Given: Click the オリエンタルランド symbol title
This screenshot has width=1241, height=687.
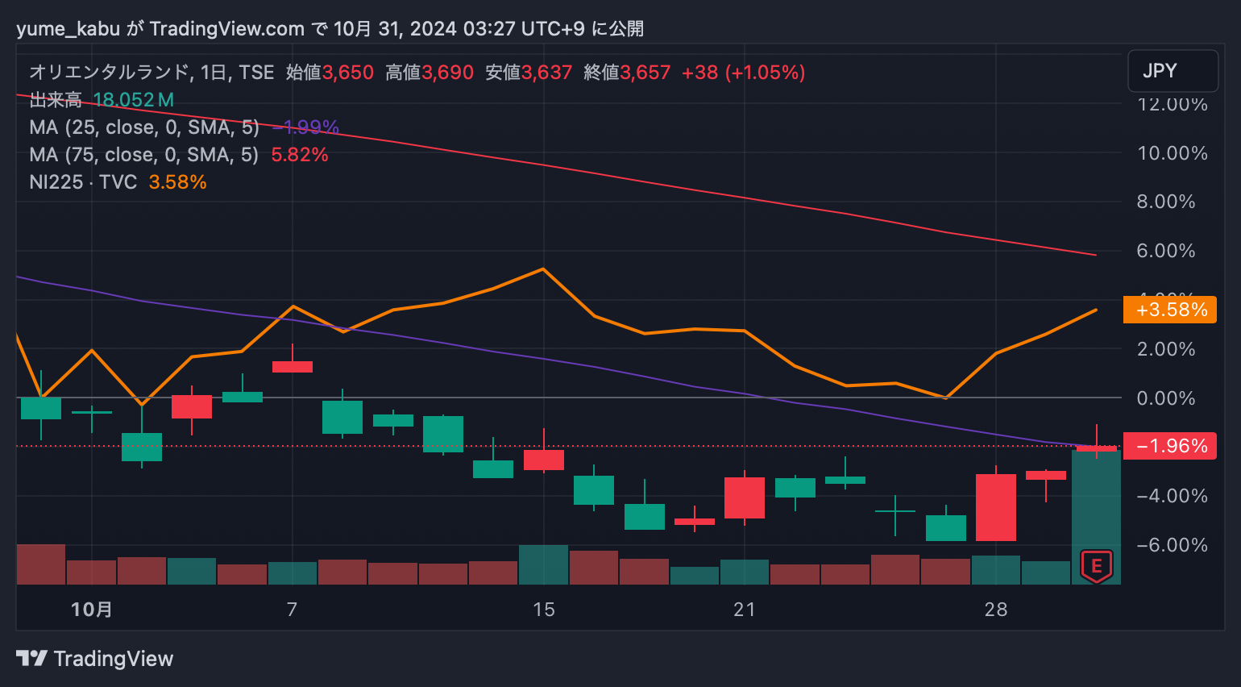Looking at the screenshot, I should (x=109, y=73).
